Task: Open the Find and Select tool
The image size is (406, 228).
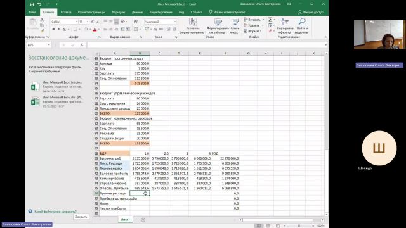Action: point(302,26)
